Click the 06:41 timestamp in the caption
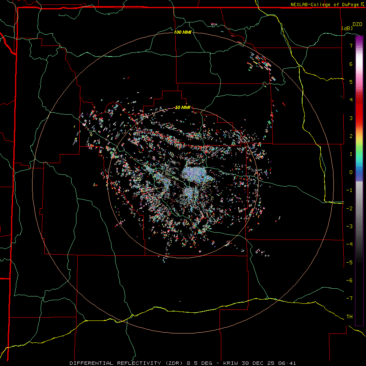366x366 pixels. [x=287, y=363]
